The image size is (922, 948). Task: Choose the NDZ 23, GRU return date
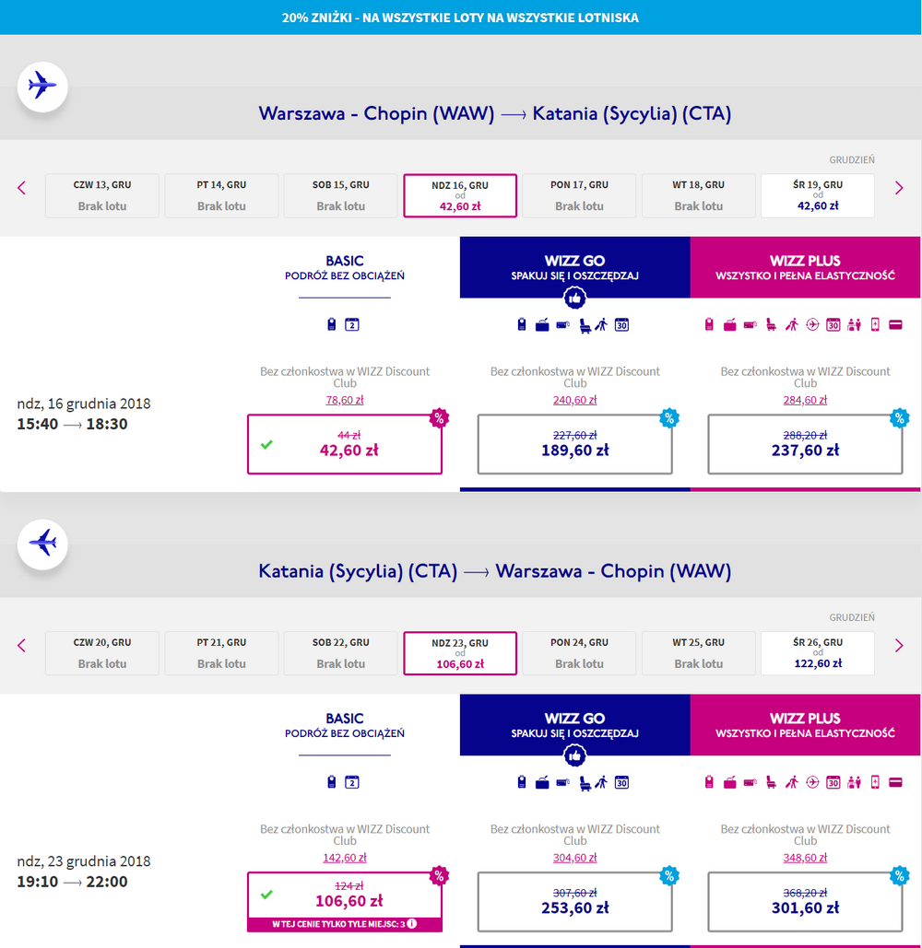click(x=460, y=653)
